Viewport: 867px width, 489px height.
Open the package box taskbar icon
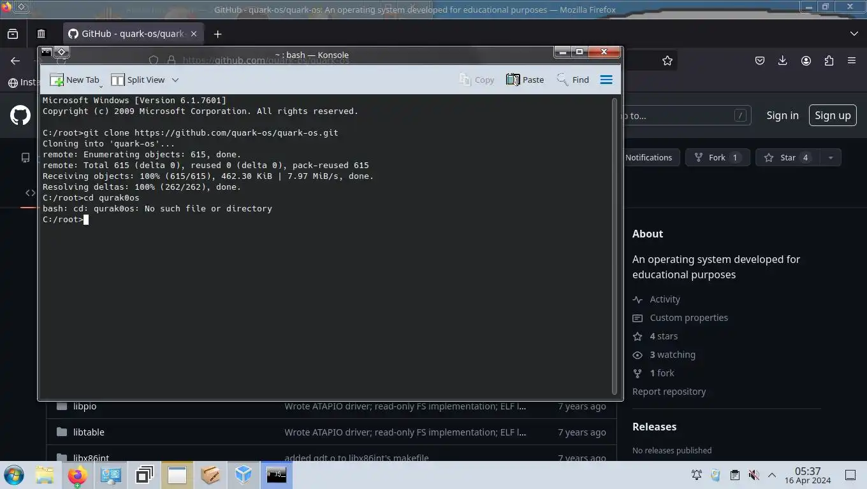(x=210, y=475)
